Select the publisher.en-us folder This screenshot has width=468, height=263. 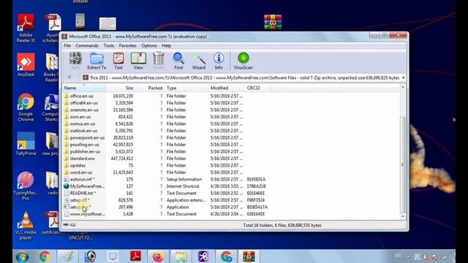pyautogui.click(x=85, y=151)
